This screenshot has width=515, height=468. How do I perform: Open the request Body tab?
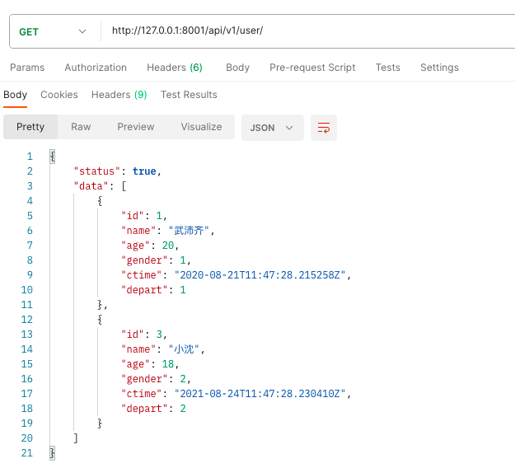pyautogui.click(x=237, y=68)
